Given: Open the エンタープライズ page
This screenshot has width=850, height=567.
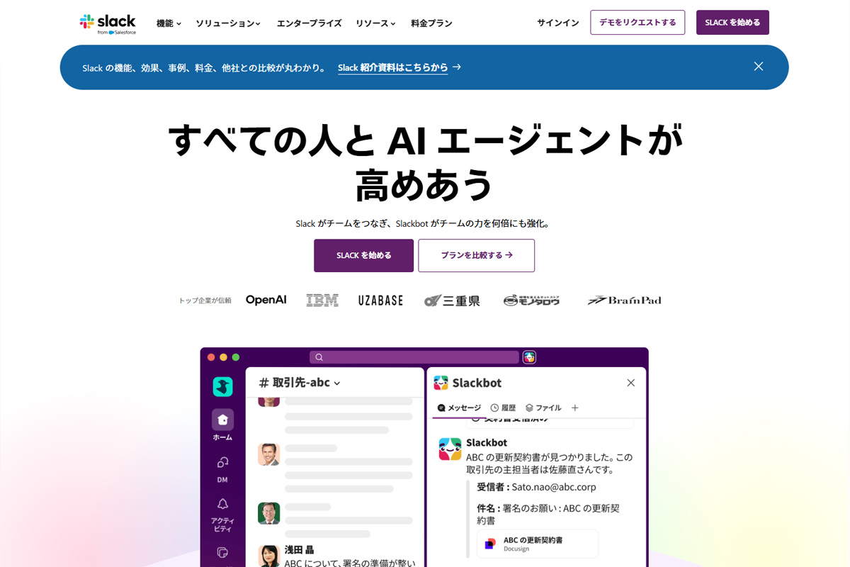Looking at the screenshot, I should (309, 23).
